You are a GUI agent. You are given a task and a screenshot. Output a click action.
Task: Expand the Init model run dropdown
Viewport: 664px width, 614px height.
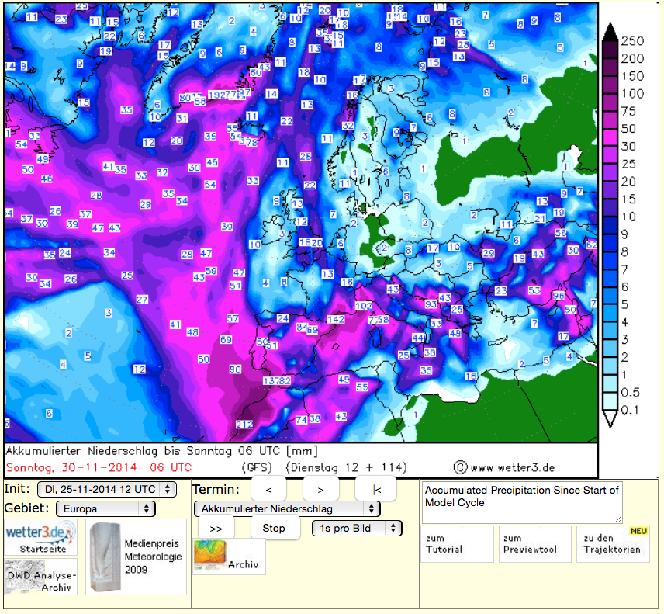(x=109, y=489)
